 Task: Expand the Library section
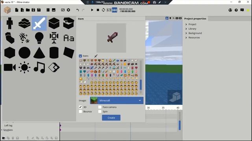coord(186,29)
